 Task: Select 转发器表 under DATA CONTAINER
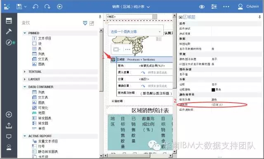point(42,118)
